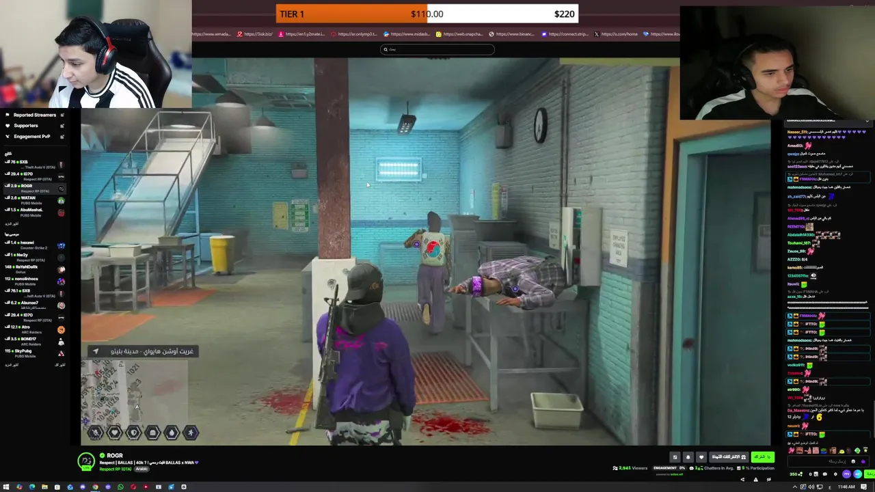Open the Respect RP (GTA) category link
Screen dimensions: 875x492
115,469
